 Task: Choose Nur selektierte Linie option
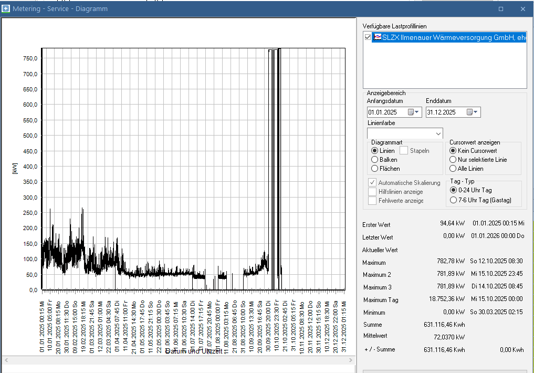point(454,160)
